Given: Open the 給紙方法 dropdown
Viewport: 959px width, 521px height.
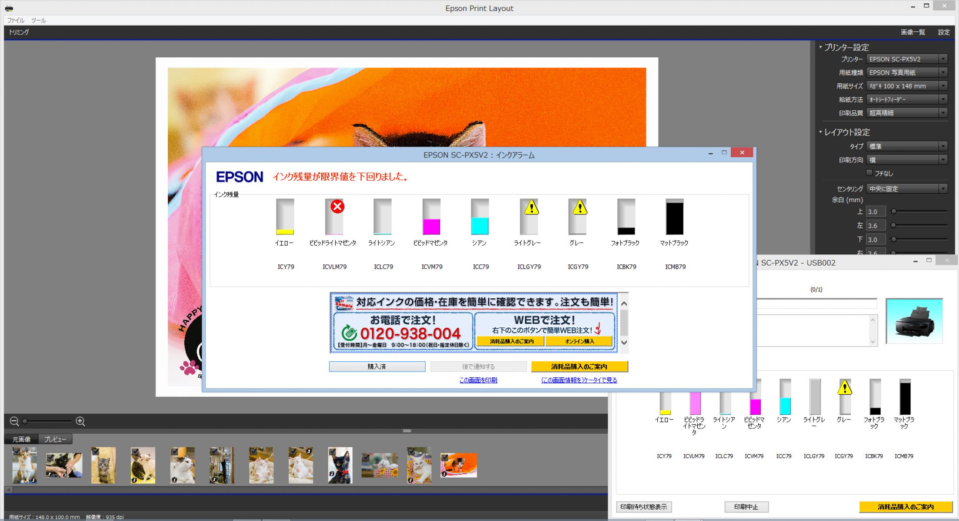Looking at the screenshot, I should 907,99.
